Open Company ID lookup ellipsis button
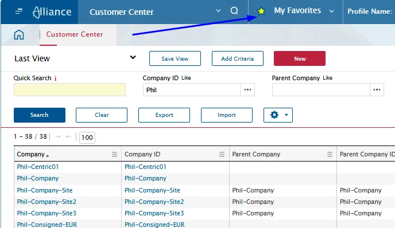Screen dimensions: 395x228 [247, 90]
